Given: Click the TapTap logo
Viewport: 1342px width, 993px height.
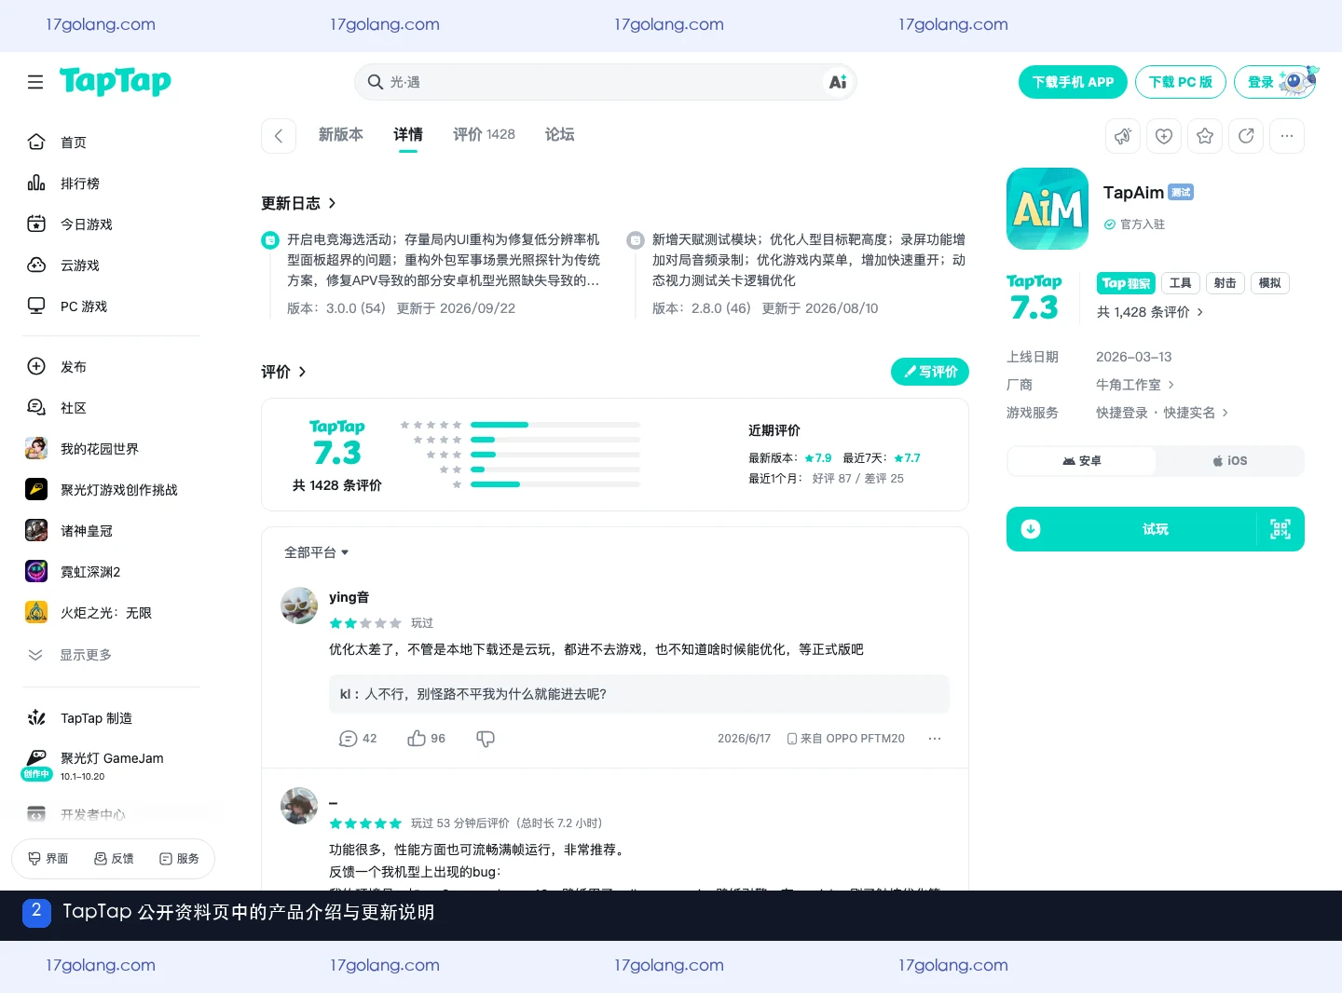Looking at the screenshot, I should tap(116, 82).
